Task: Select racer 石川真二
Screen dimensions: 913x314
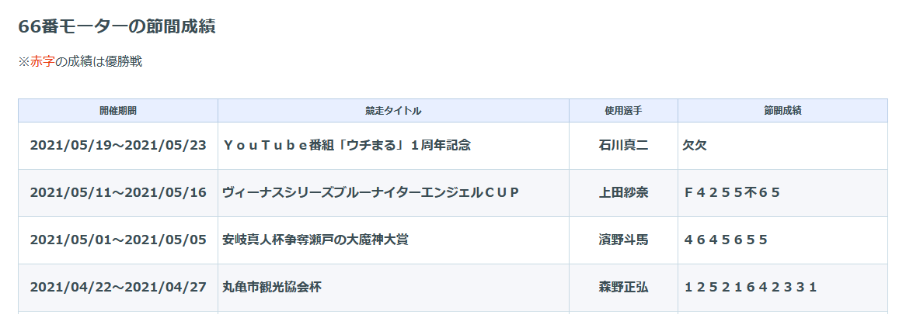Action: (623, 146)
